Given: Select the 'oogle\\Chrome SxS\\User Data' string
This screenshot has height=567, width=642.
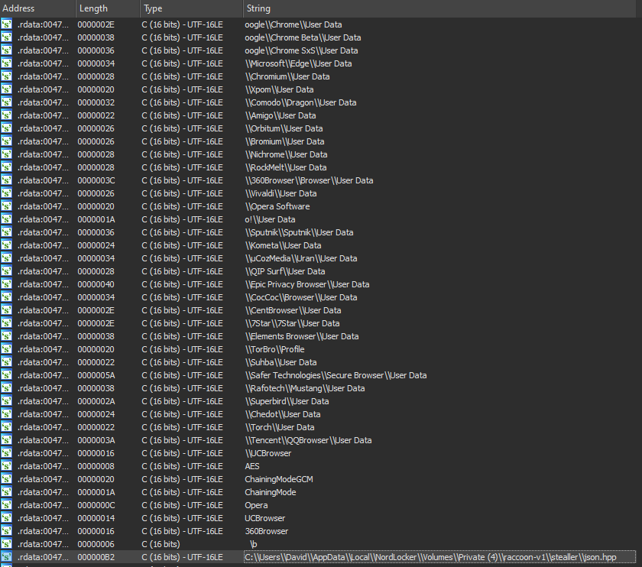Looking at the screenshot, I should point(301,50).
